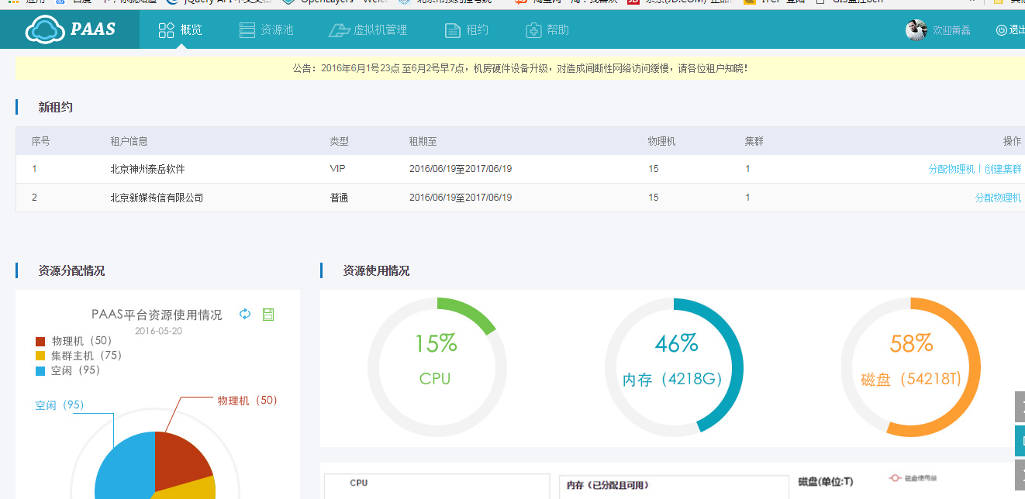
Task: Click the PAAS cloud logo
Action: click(70, 30)
